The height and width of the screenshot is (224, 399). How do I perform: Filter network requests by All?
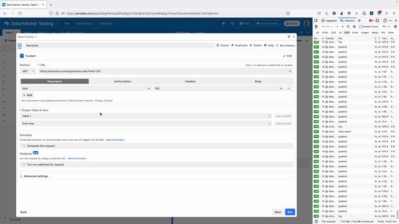317,32
